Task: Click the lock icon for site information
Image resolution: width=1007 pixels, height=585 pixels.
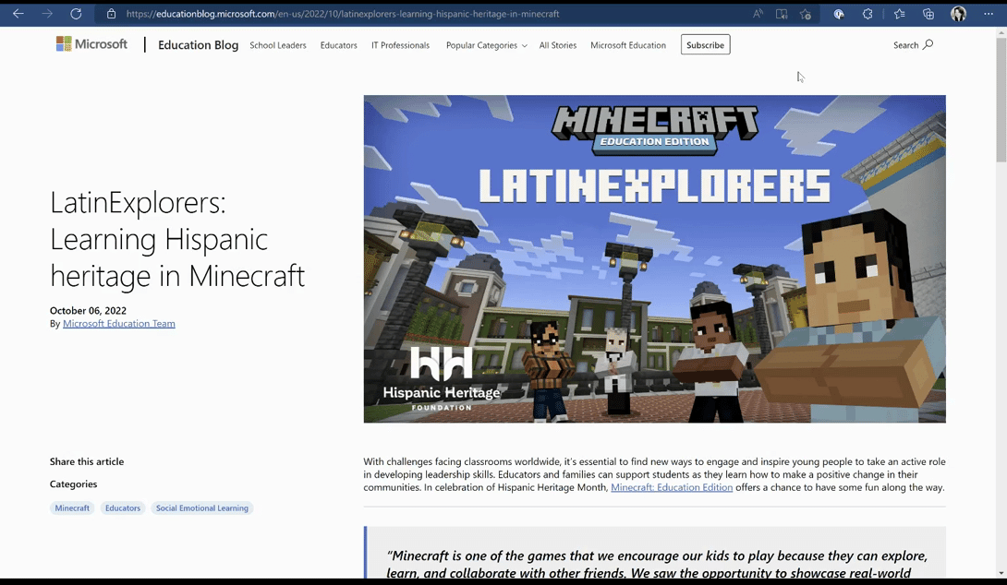Action: pos(111,14)
